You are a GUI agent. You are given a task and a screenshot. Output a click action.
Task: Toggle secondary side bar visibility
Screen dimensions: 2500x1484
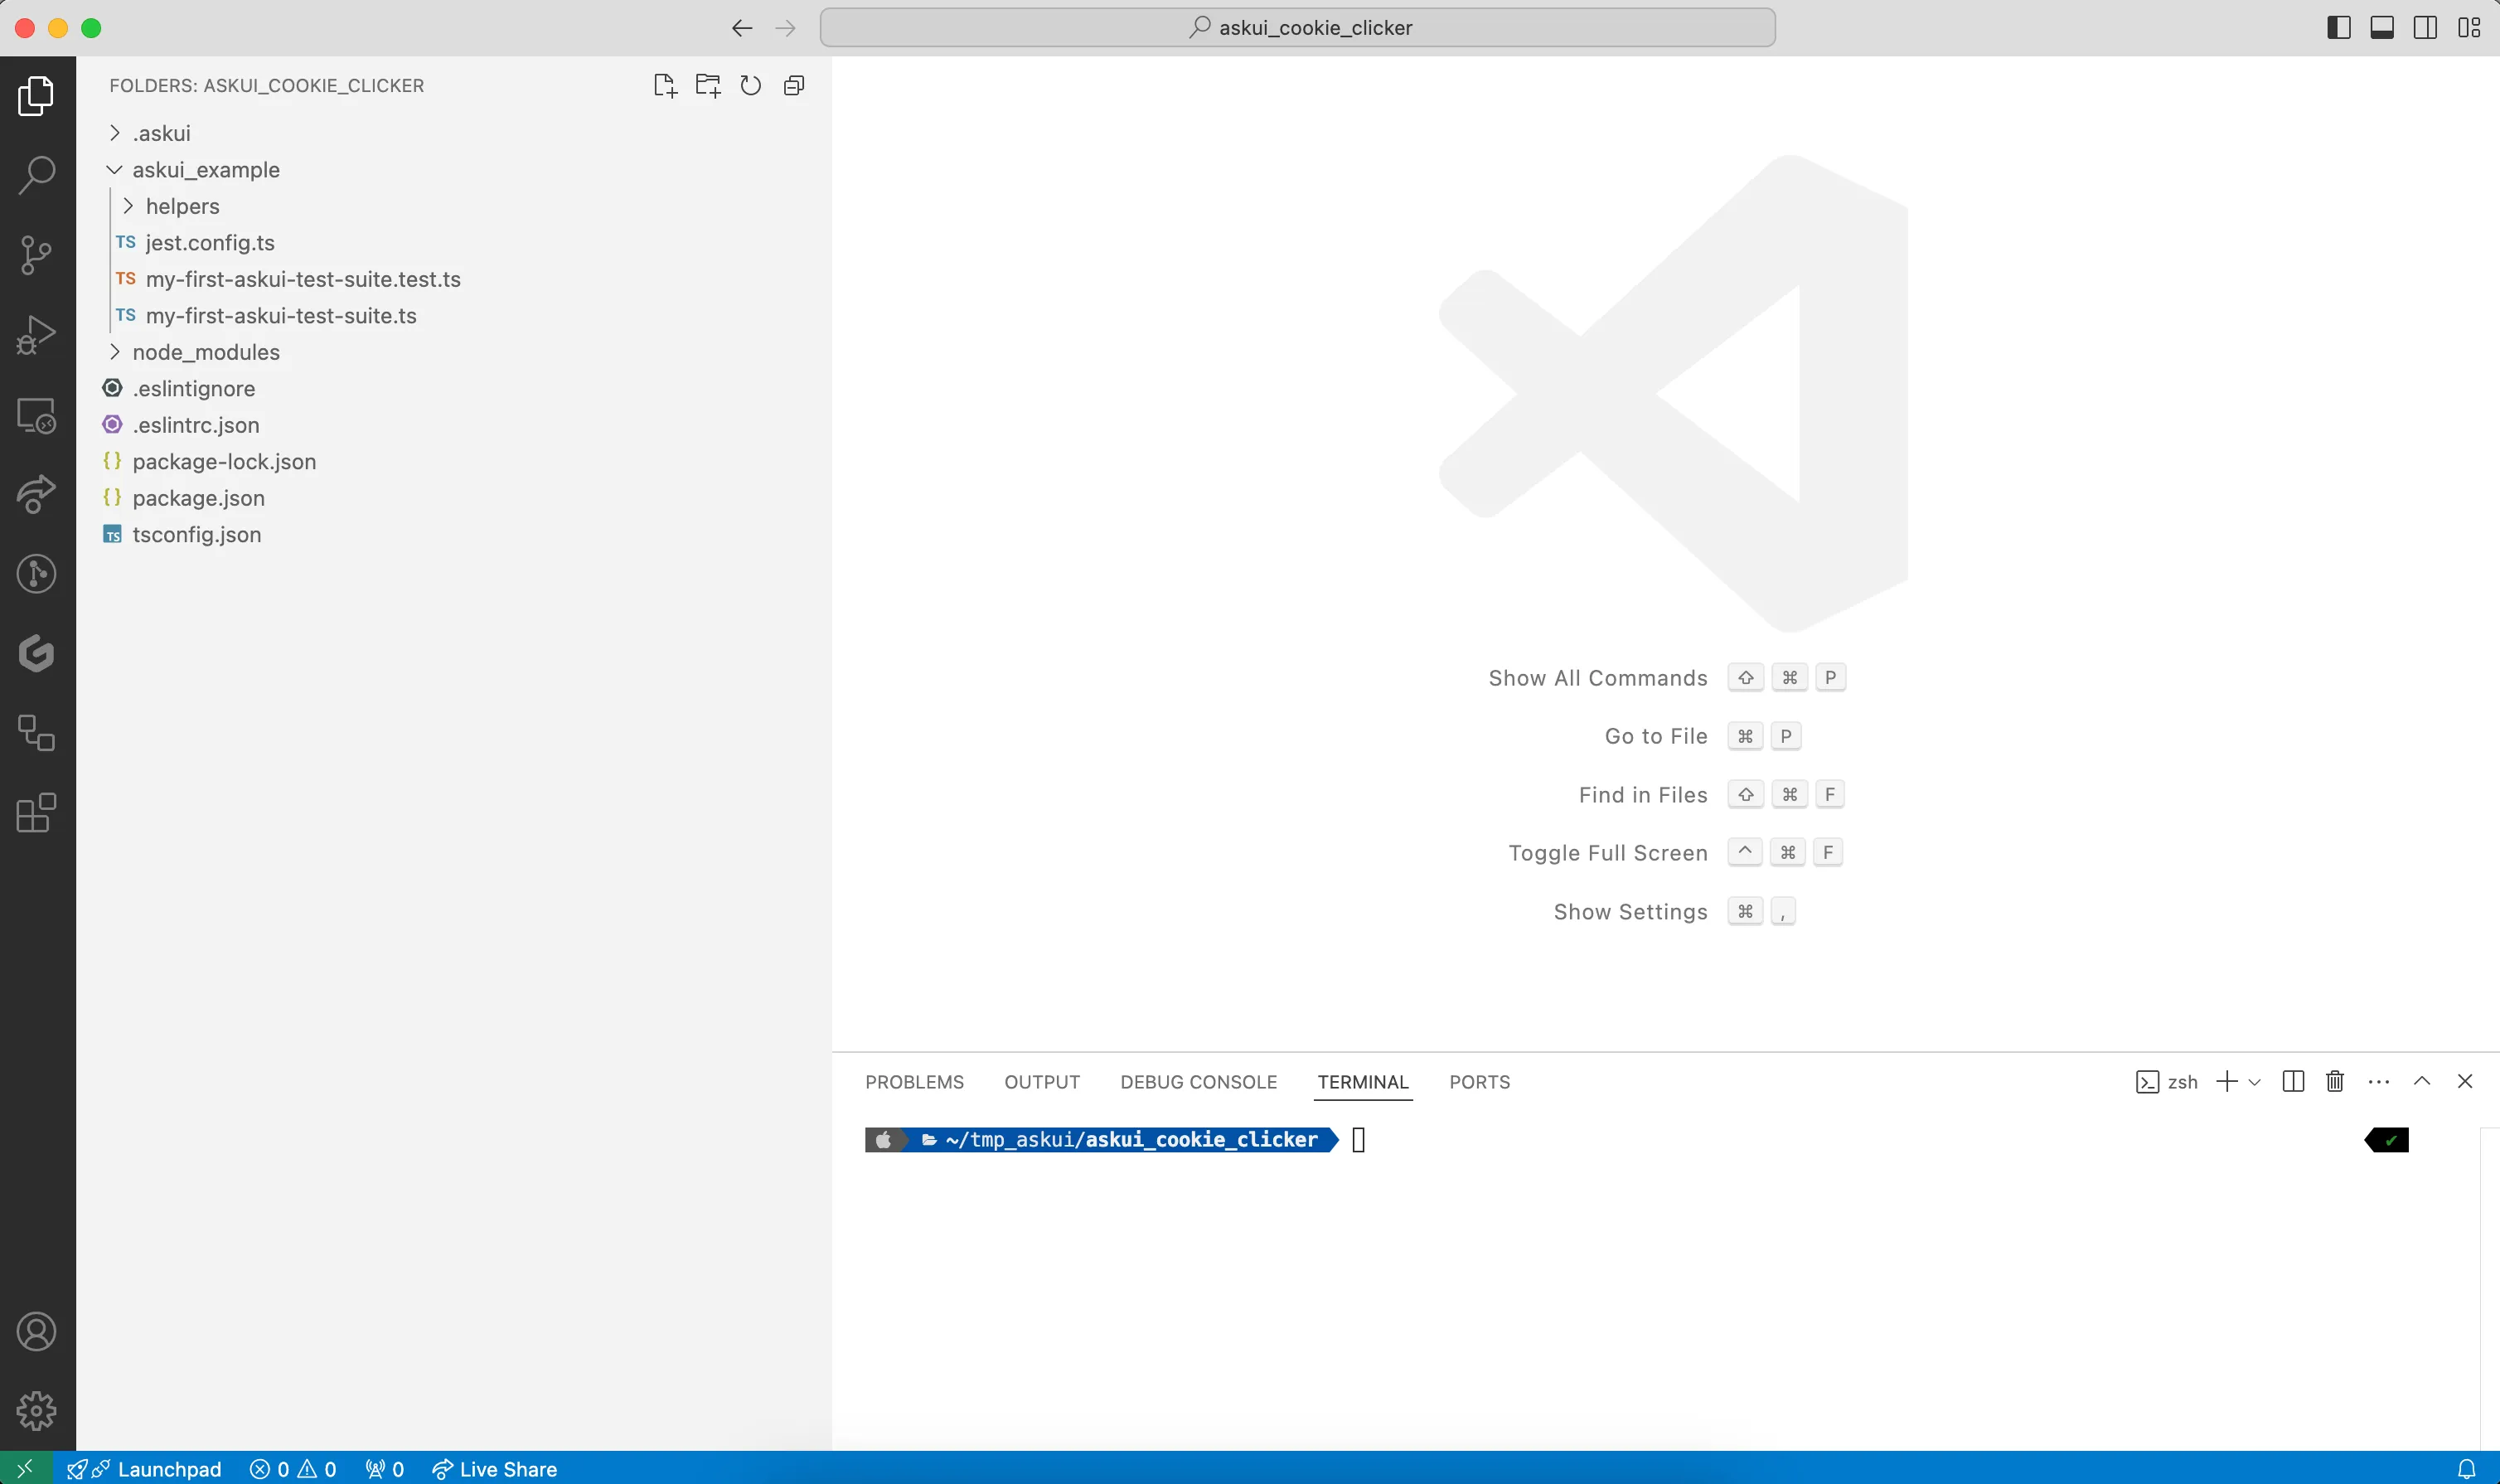2425,28
